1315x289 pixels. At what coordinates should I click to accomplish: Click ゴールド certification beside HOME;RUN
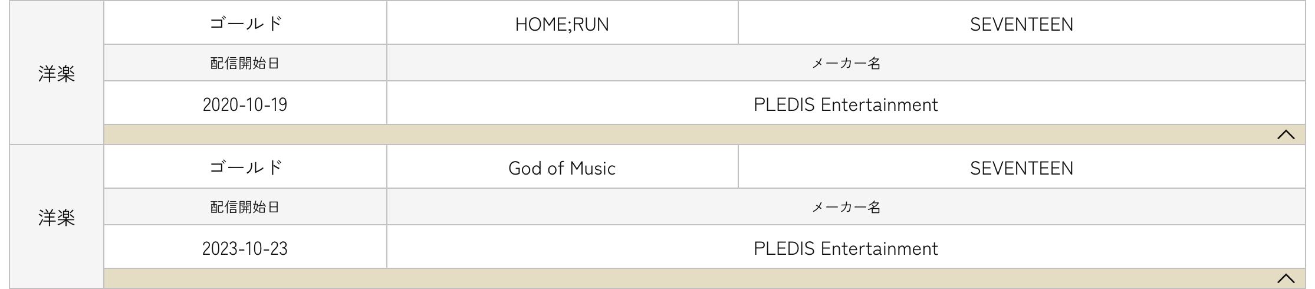tap(245, 24)
